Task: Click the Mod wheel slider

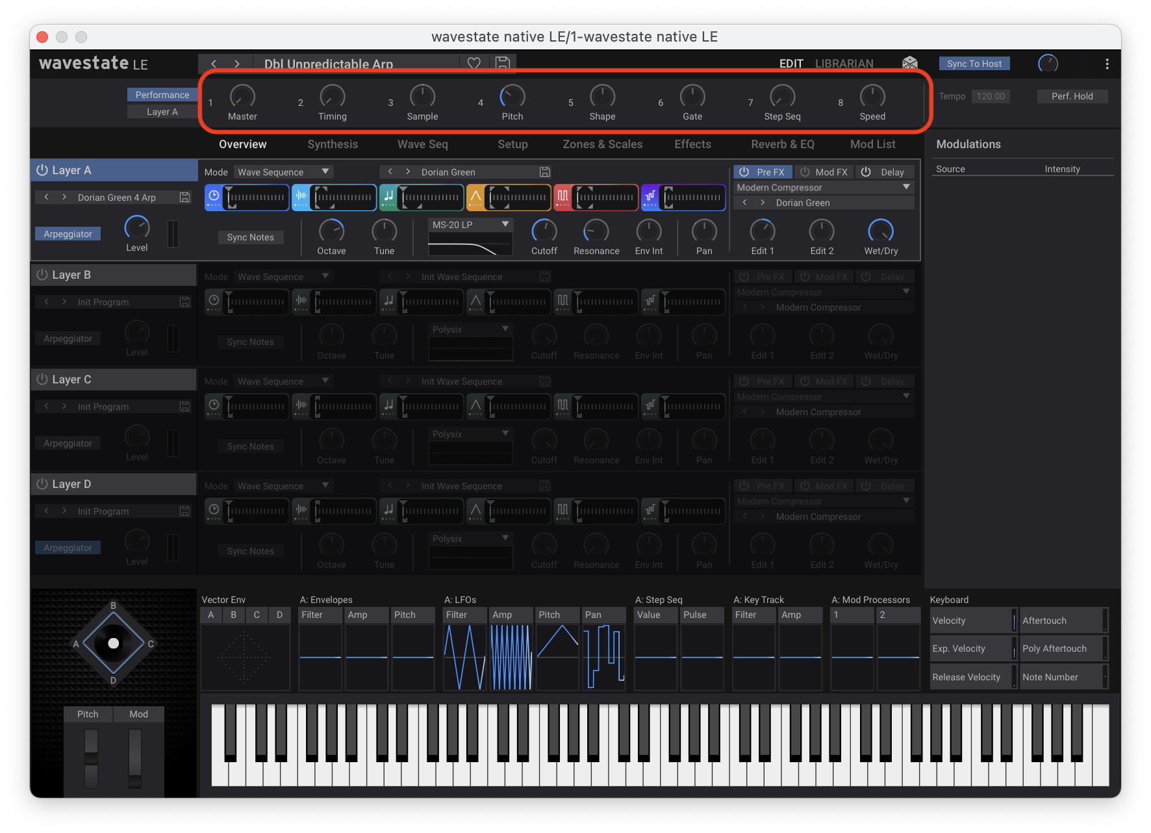Action: click(135, 758)
